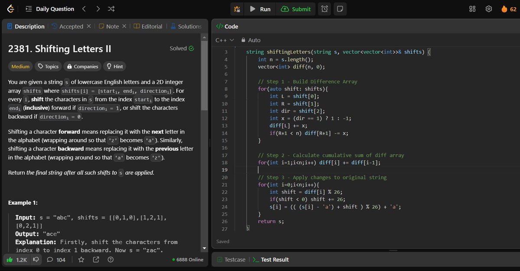Open the 104 comments
Screen dimensions: 520x271
point(56,260)
